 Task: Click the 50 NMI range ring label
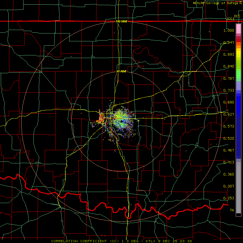[x=121, y=71]
